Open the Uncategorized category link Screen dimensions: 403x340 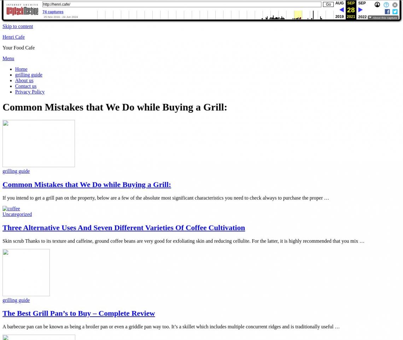pos(17,214)
